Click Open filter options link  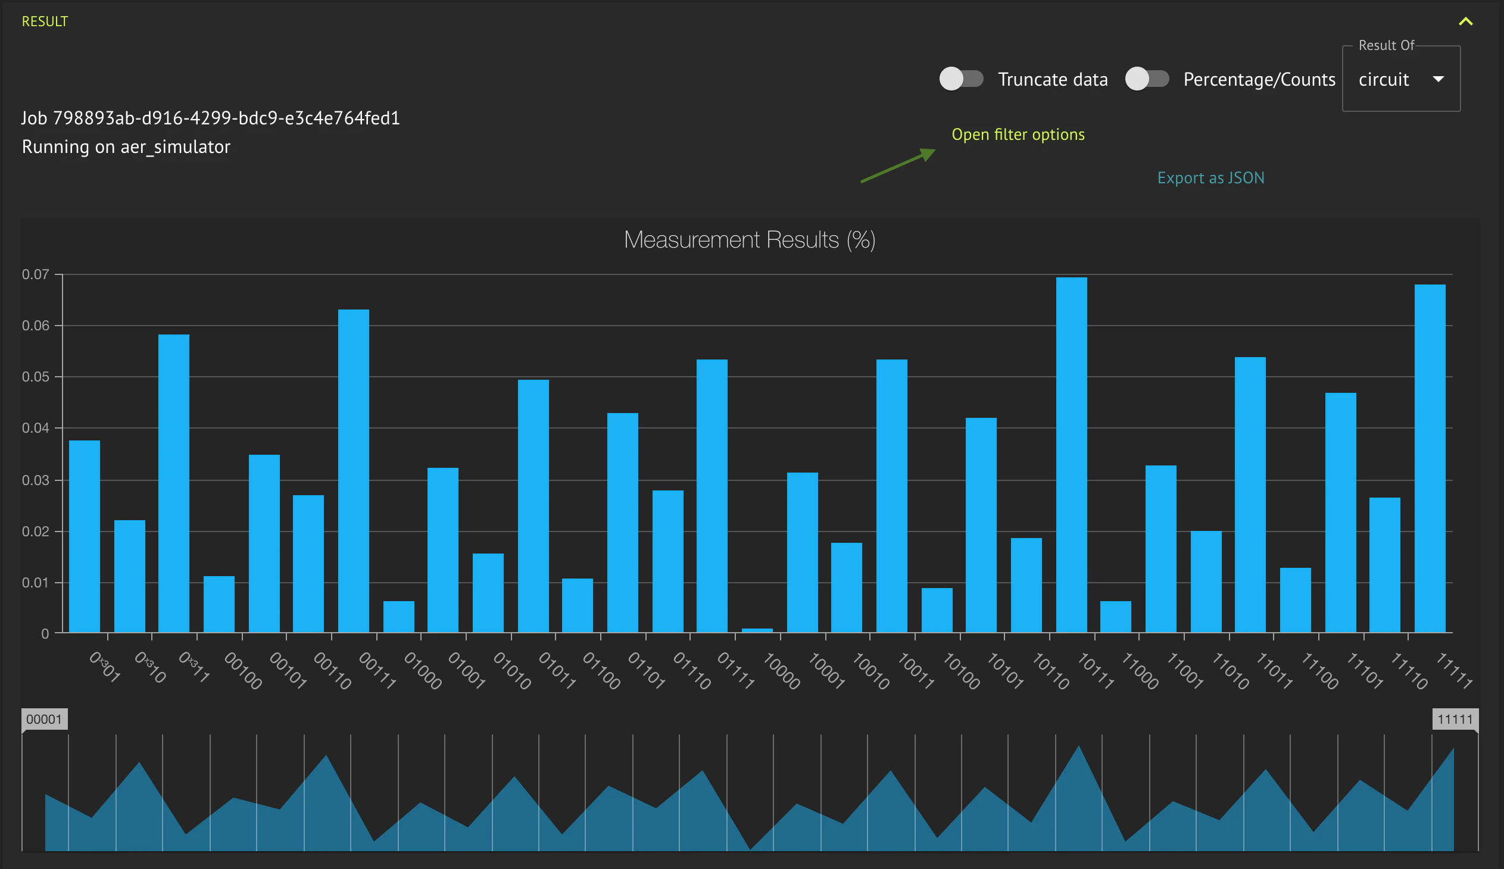click(1018, 134)
